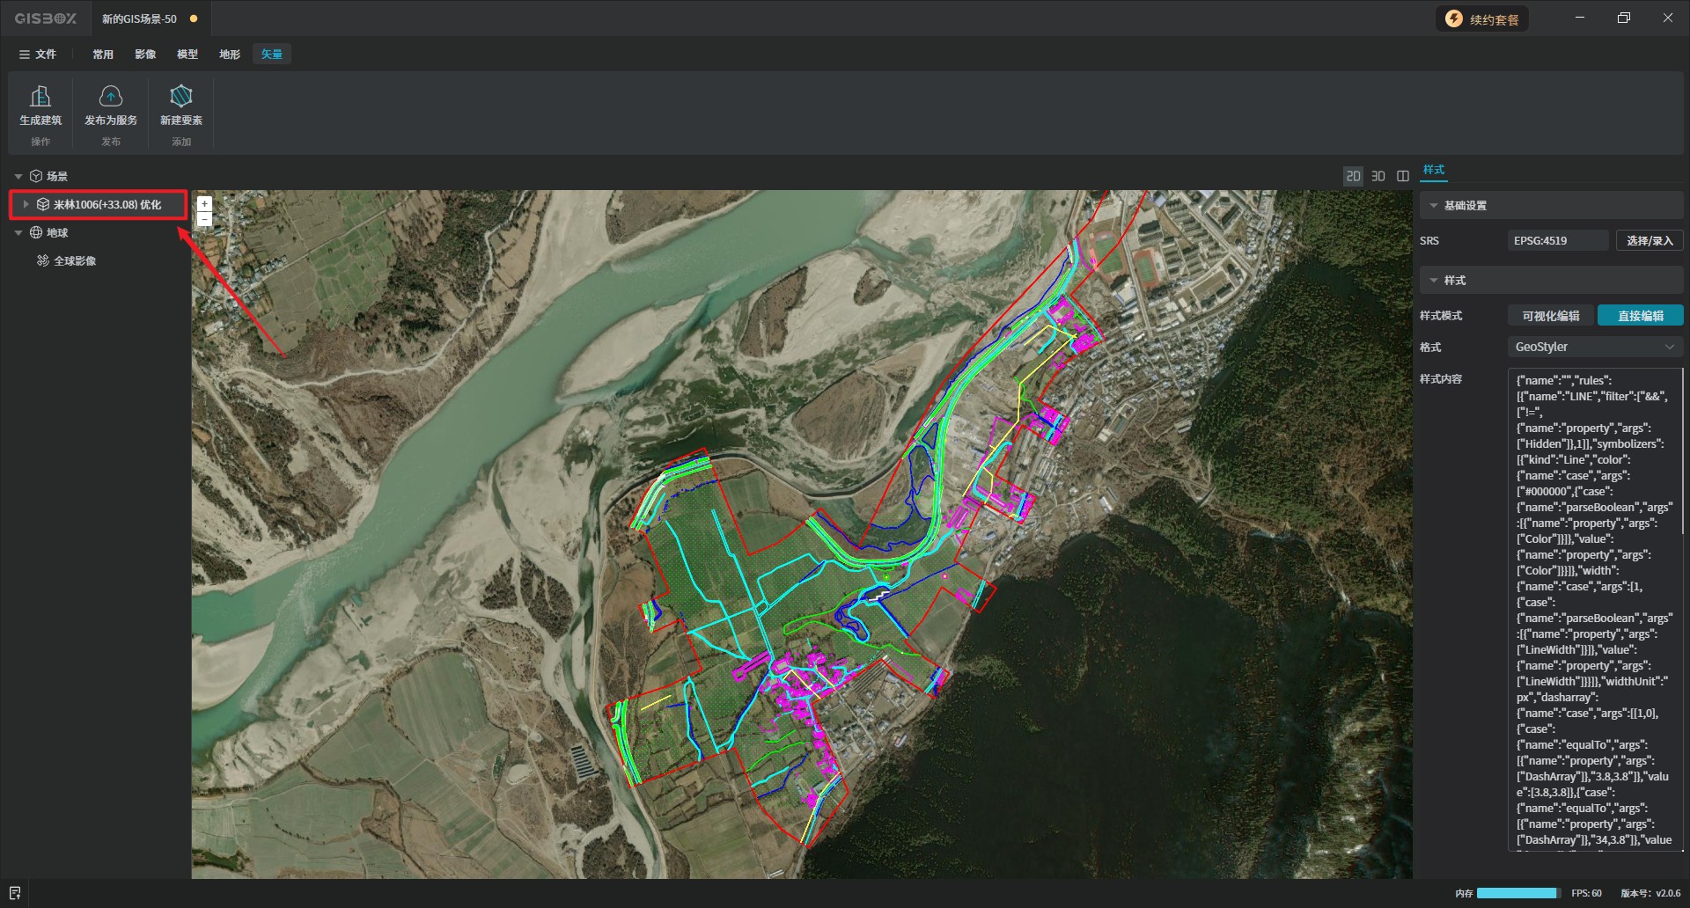Collapse the 地球 tree node
This screenshot has height=908, width=1690.
click(18, 233)
